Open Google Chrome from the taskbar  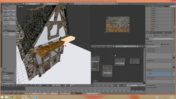coord(13,97)
